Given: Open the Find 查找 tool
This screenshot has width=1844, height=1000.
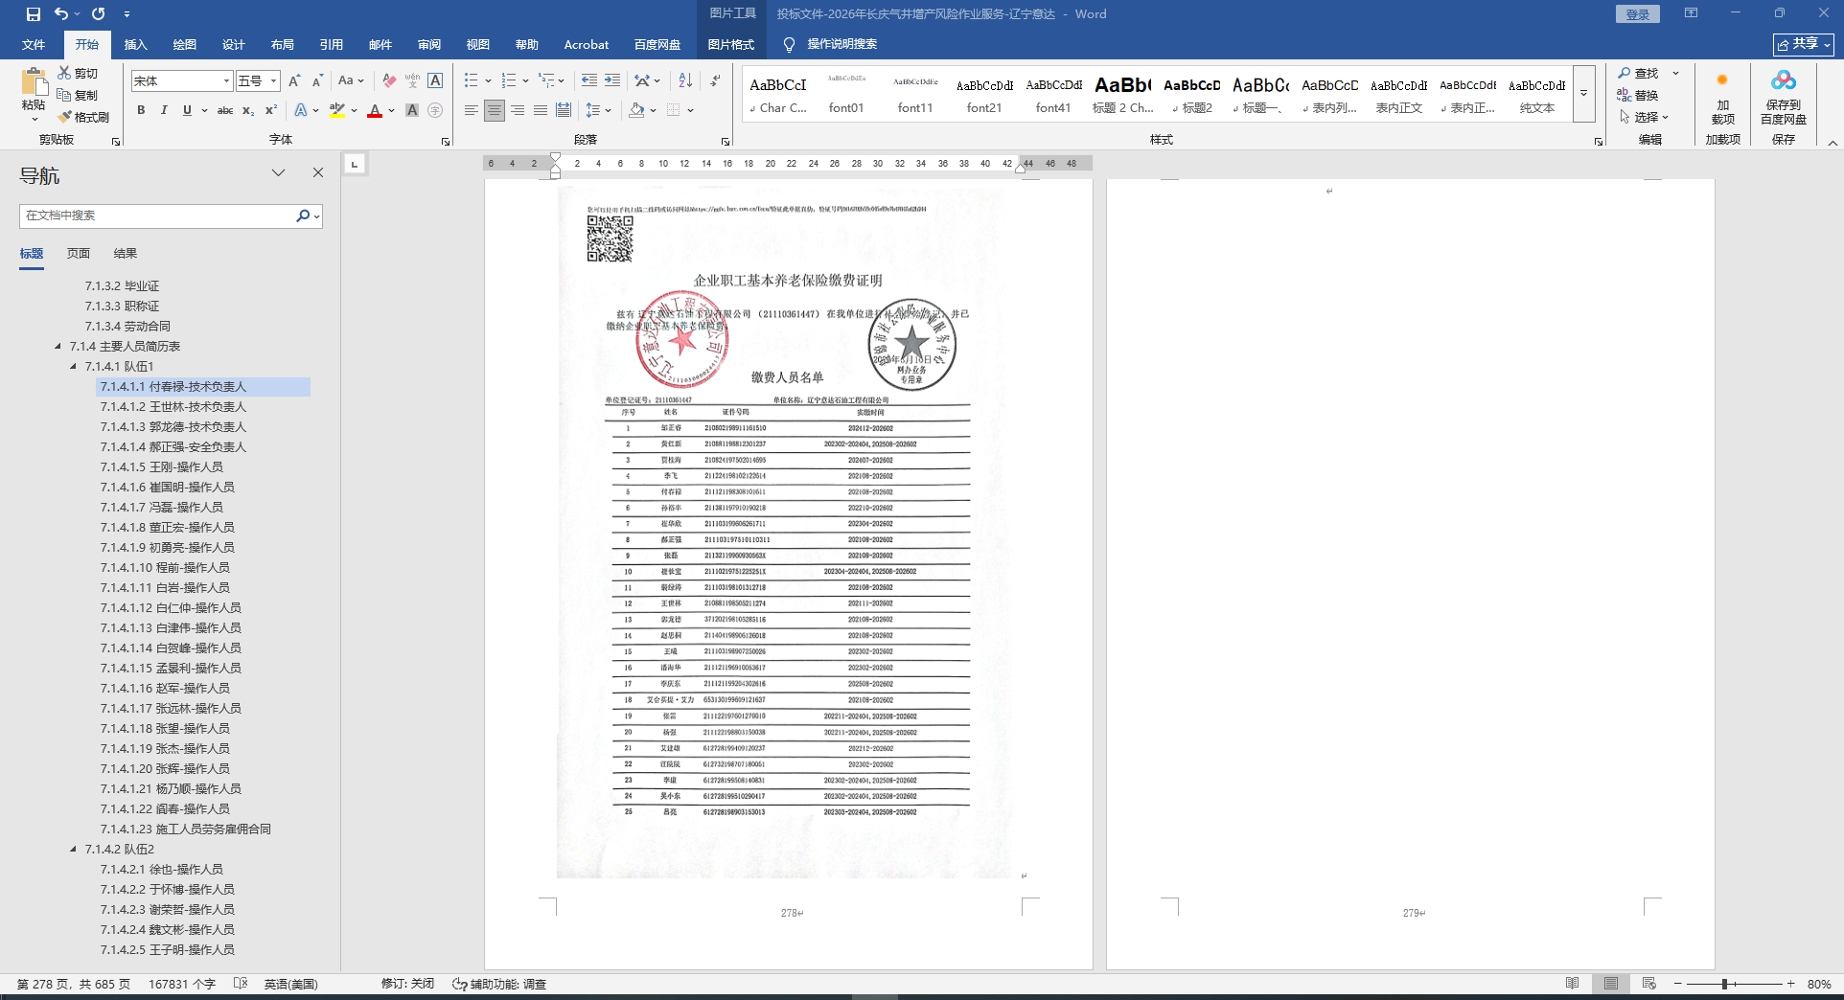Looking at the screenshot, I should coord(1638,73).
